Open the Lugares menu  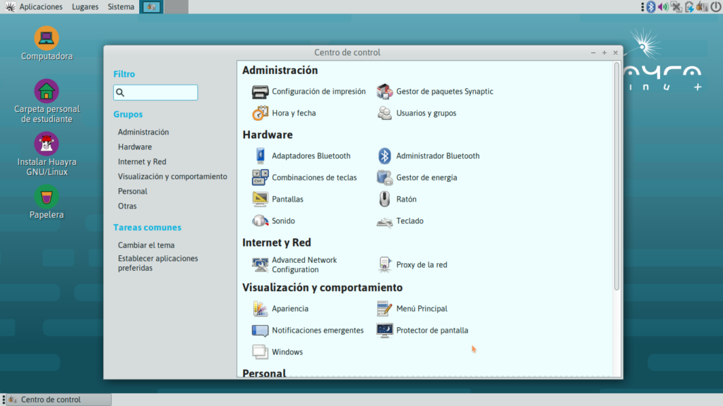coord(85,7)
